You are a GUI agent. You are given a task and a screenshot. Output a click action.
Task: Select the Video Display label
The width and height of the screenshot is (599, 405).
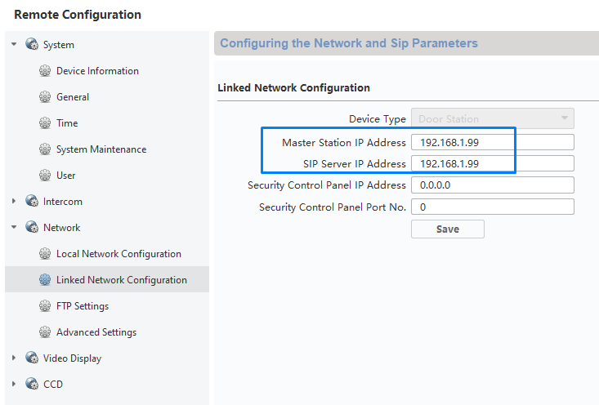pos(72,358)
